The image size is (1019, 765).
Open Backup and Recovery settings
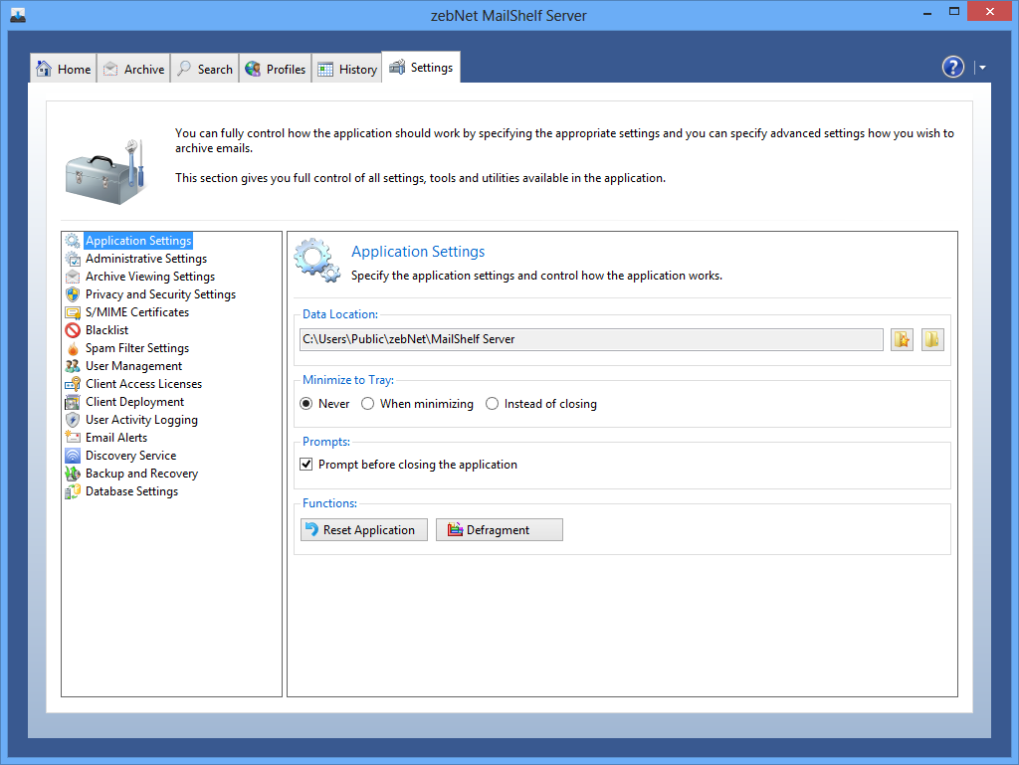pyautogui.click(x=141, y=474)
